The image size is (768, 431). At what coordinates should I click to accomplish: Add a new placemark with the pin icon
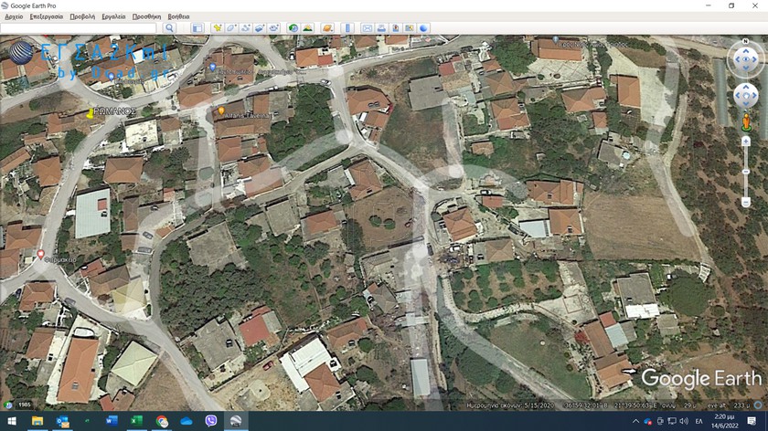(x=218, y=28)
